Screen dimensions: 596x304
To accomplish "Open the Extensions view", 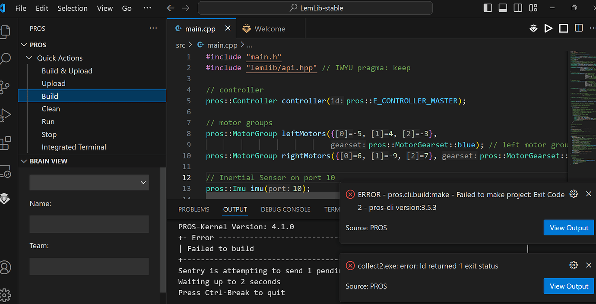I will click(5, 142).
